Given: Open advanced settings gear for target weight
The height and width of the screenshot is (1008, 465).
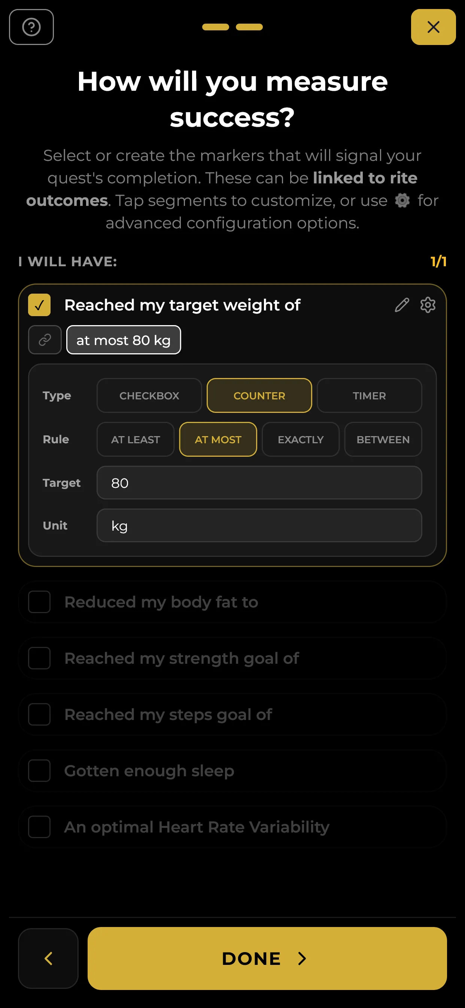Looking at the screenshot, I should (428, 305).
